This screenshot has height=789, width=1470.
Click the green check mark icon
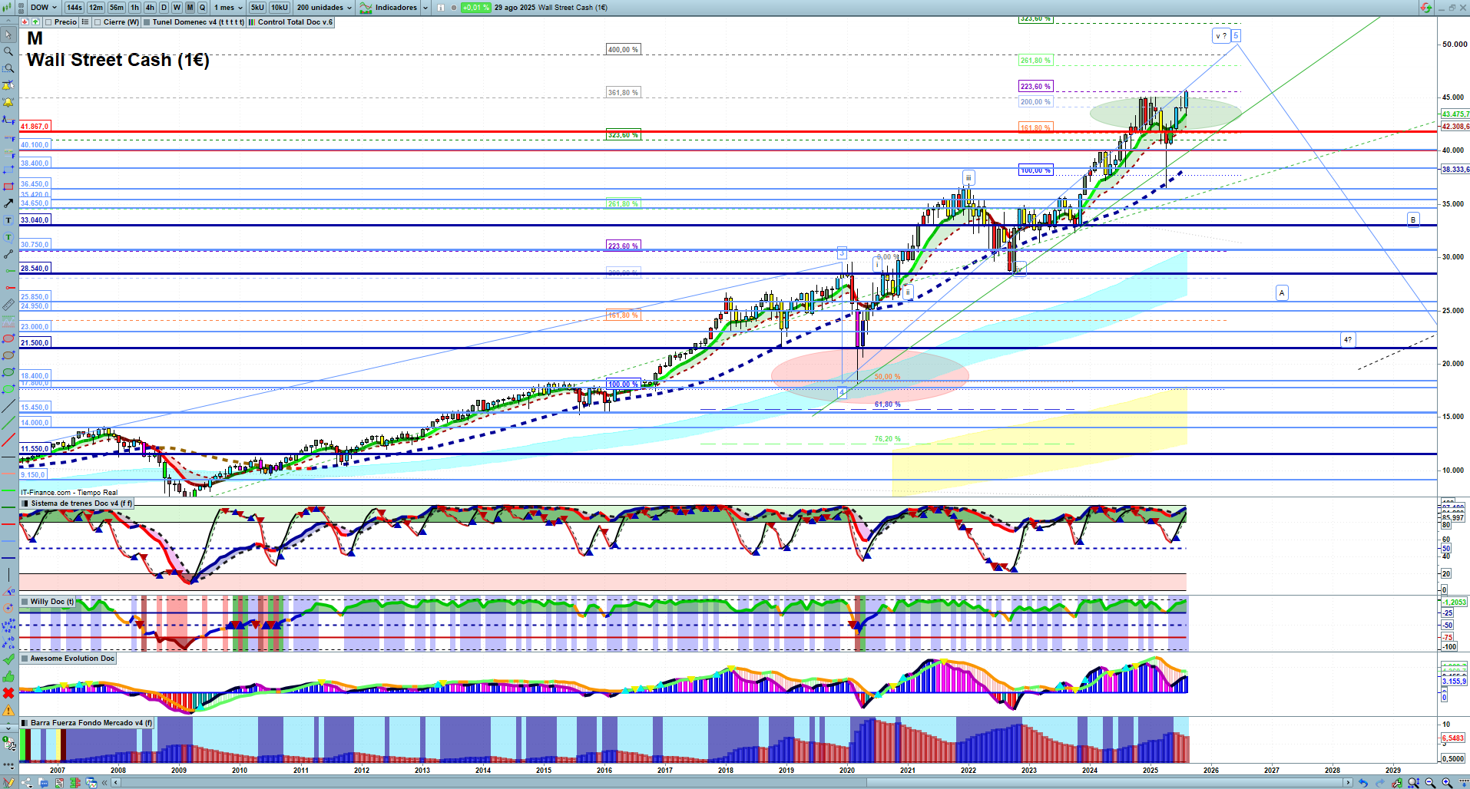pyautogui.click(x=8, y=659)
